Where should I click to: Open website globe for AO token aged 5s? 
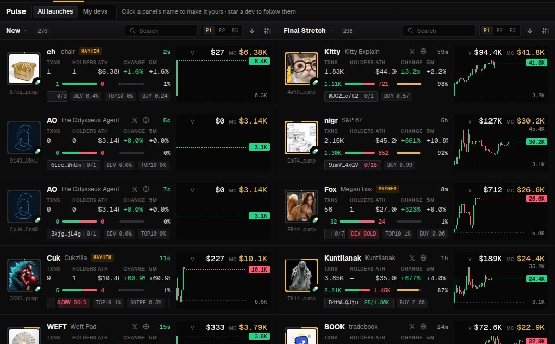point(146,120)
